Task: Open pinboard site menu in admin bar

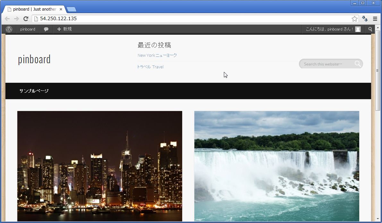Action: 28,29
